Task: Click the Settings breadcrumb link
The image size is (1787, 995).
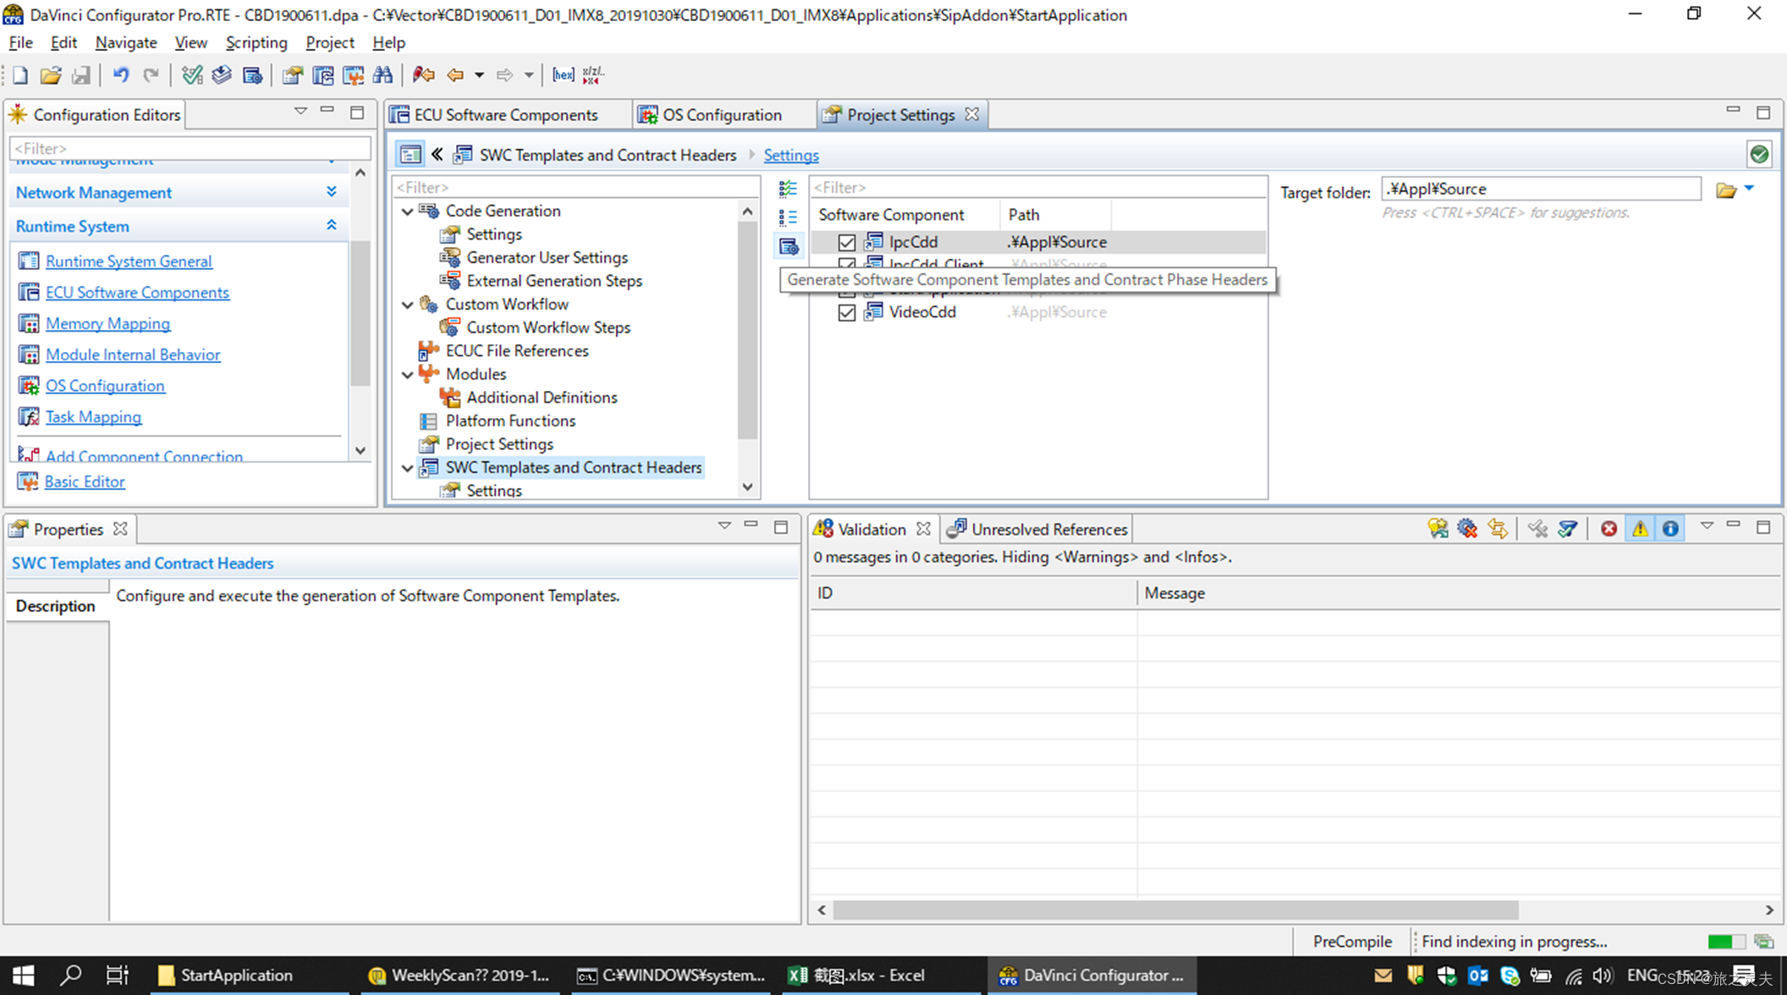Action: (790, 155)
